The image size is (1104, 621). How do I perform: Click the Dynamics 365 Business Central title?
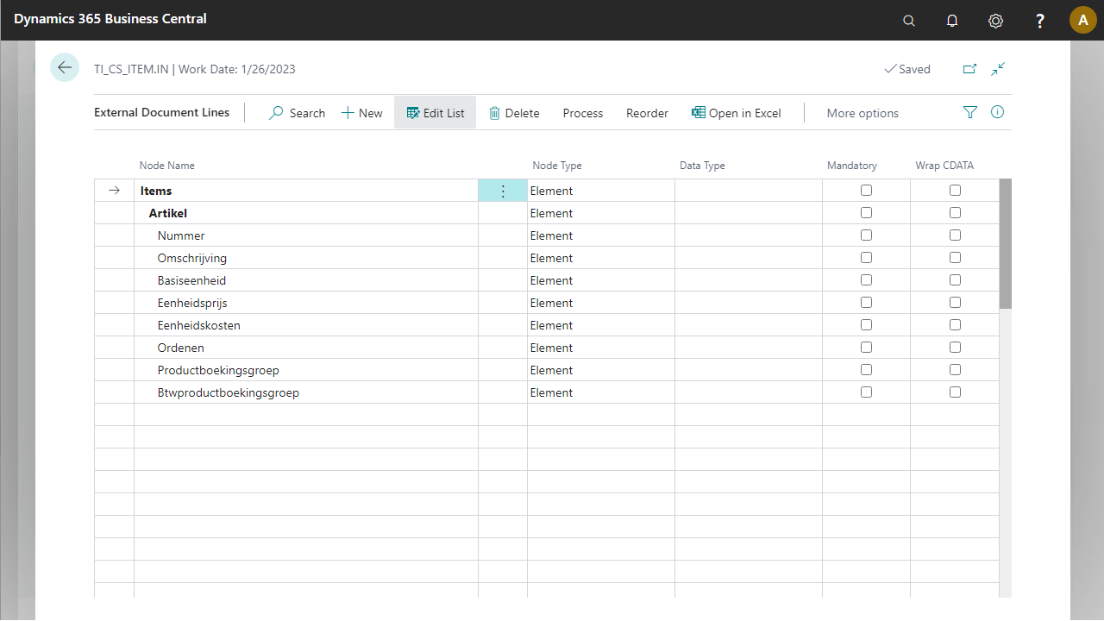click(x=110, y=19)
